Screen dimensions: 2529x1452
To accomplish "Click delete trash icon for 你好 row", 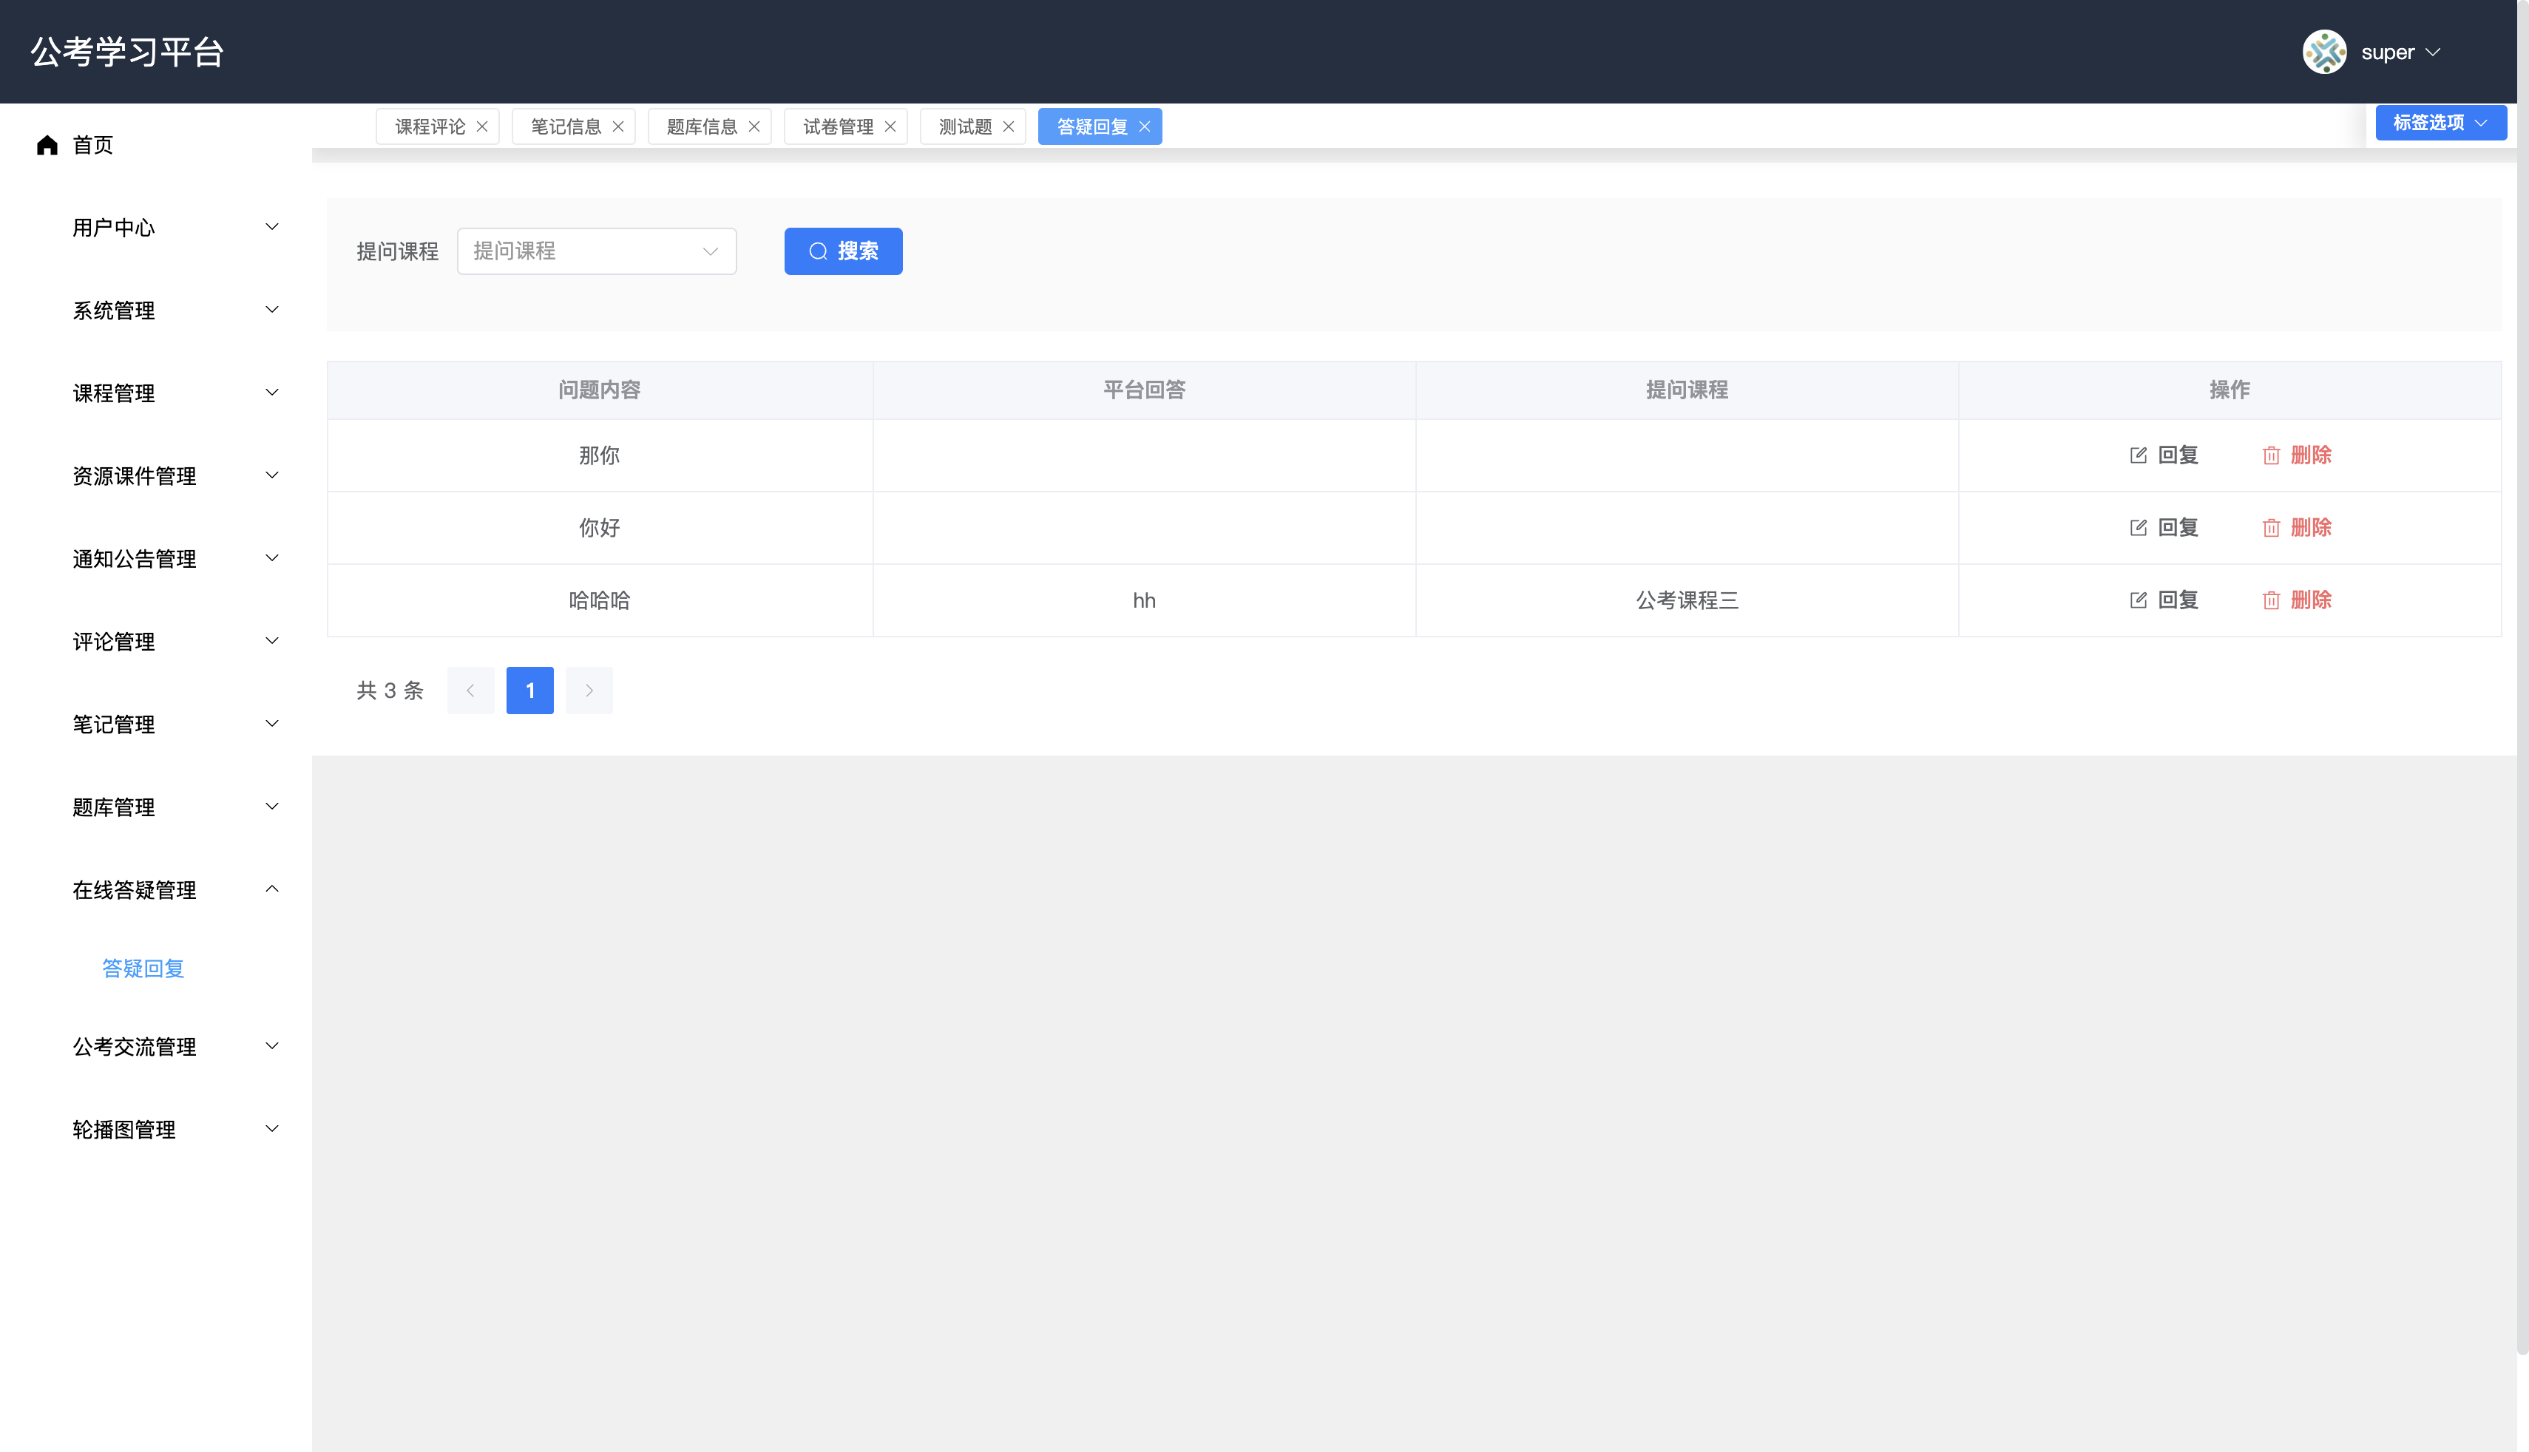I will [2271, 528].
